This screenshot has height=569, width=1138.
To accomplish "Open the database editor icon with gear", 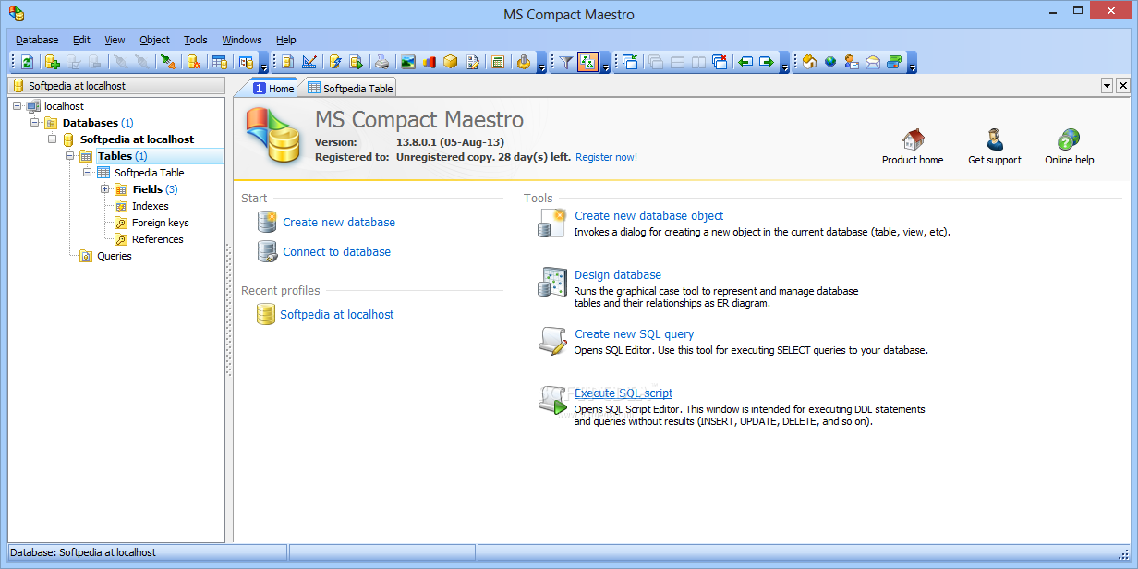I will pyautogui.click(x=193, y=62).
